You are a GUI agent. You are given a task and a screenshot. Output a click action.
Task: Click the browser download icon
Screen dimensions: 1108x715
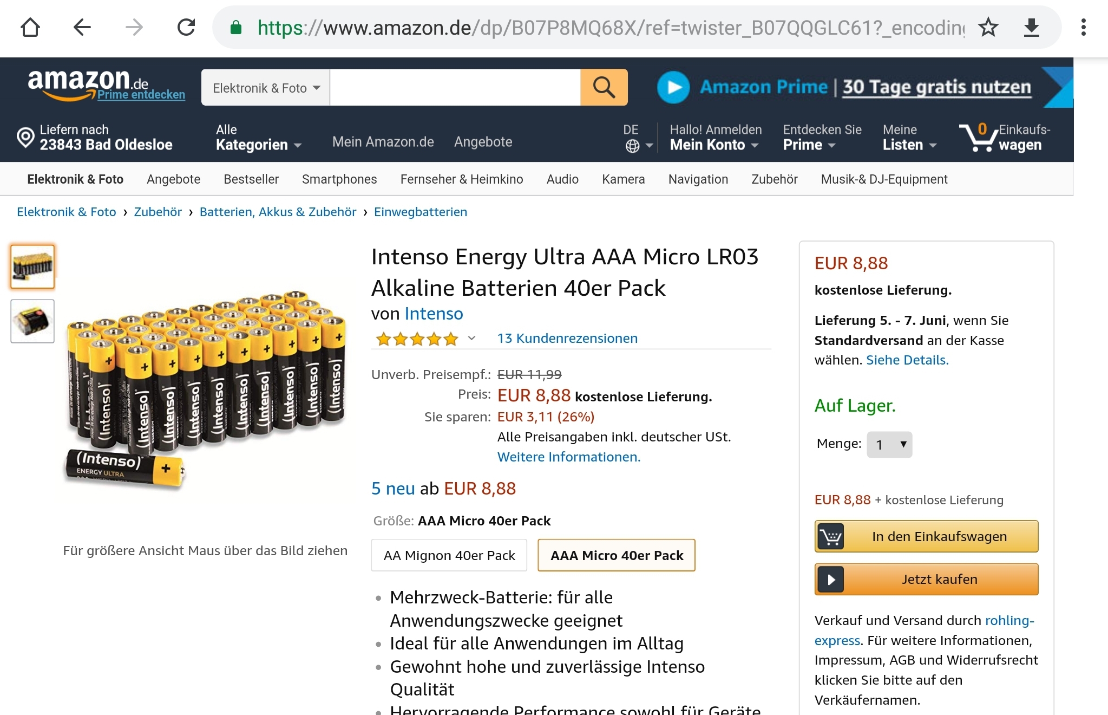(1032, 27)
